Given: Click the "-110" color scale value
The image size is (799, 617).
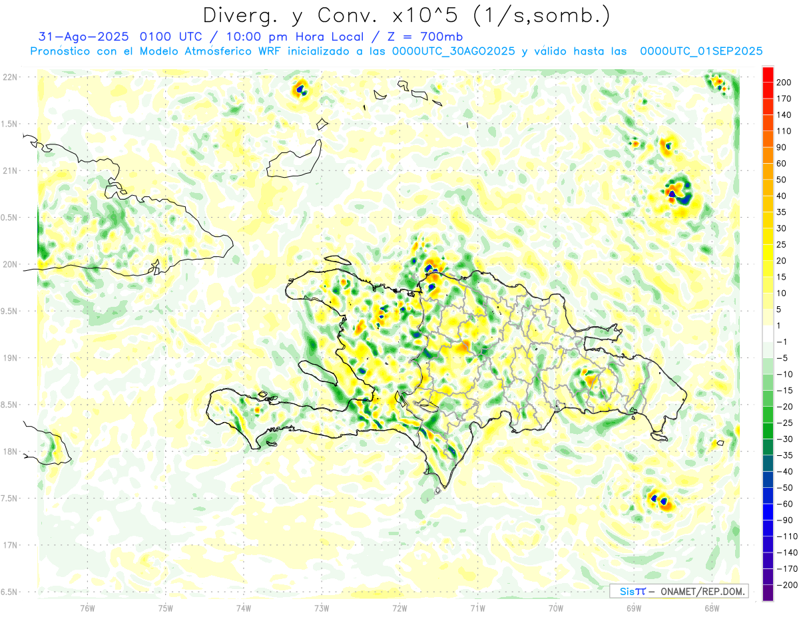Looking at the screenshot, I should point(787,536).
